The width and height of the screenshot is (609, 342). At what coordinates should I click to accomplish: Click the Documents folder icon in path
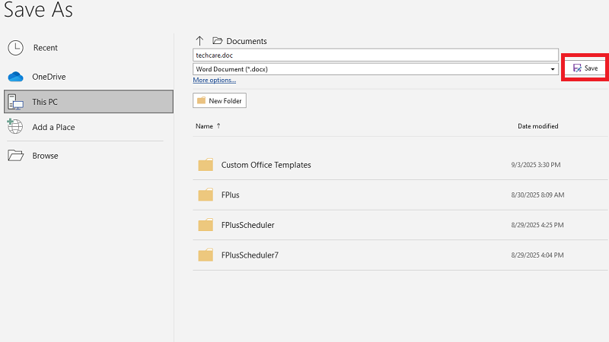coord(217,41)
